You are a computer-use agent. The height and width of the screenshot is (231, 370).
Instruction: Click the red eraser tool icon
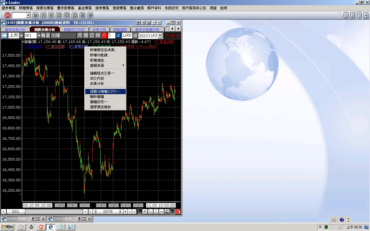pyautogui.click(x=178, y=212)
